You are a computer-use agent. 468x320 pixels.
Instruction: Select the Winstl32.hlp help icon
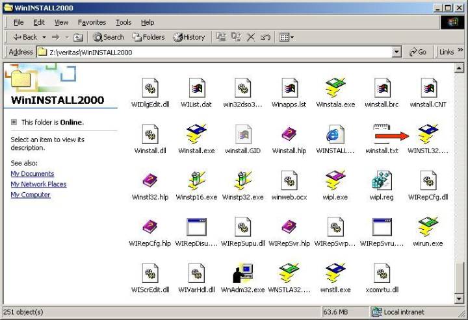pos(150,180)
